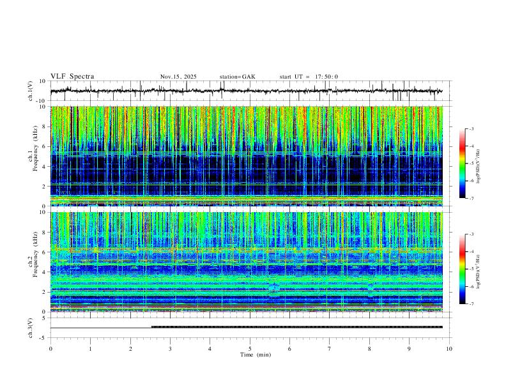Viewport: 506px width, 391px height.
Task: Click the time axis tick label '5'
Action: pyautogui.click(x=250, y=349)
